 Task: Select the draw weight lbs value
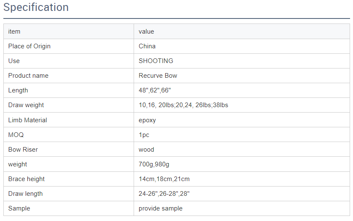tap(183, 105)
